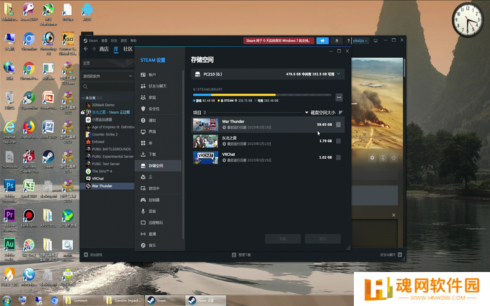This screenshot has height=306, width=490.
Task: Check the War Thunder storage checkbox
Action: [338, 124]
